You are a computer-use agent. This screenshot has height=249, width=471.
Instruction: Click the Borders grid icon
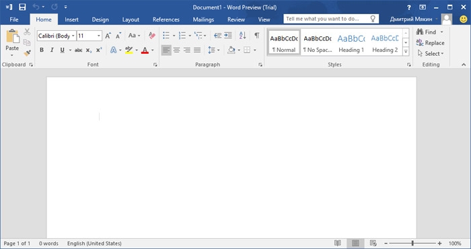(247, 50)
